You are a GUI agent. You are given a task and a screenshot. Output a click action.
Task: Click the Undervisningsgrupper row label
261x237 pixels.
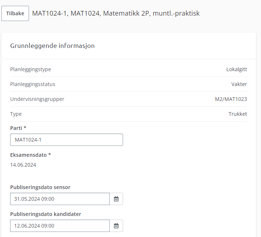(x=37, y=99)
